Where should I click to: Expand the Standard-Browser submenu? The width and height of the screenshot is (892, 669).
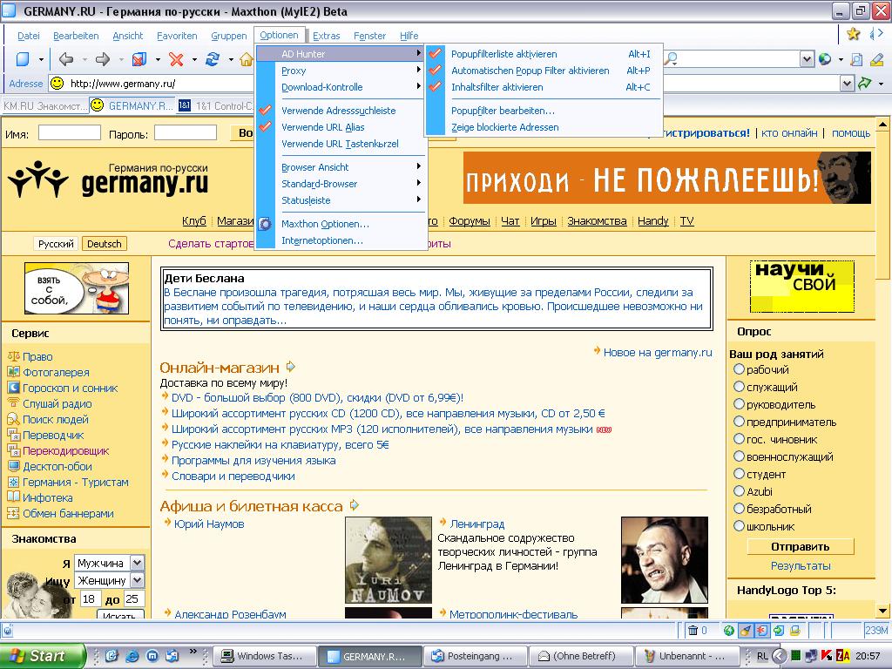341,184
